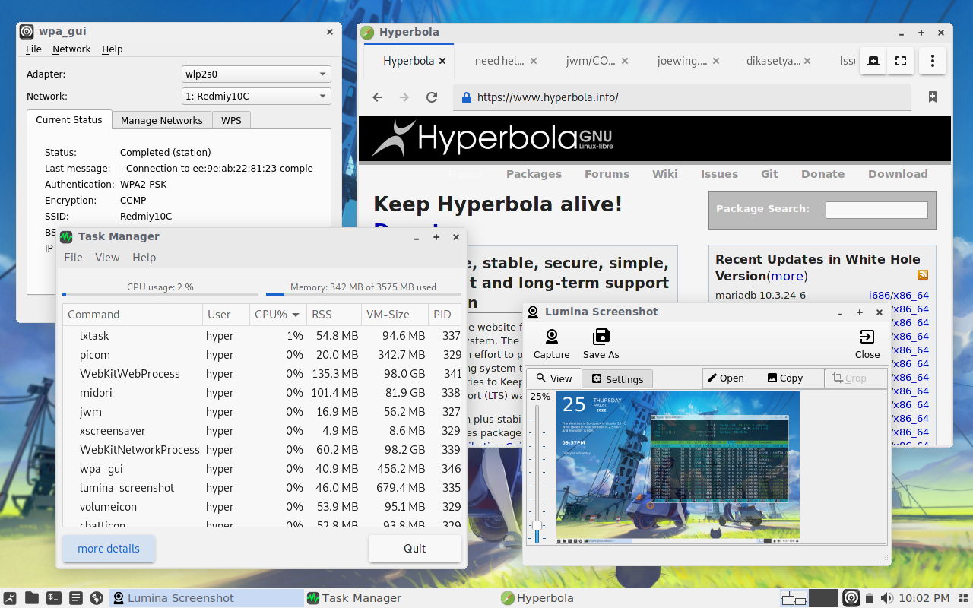Open the browser three-dot menu
Viewport: 973px width, 608px height.
[x=933, y=61]
